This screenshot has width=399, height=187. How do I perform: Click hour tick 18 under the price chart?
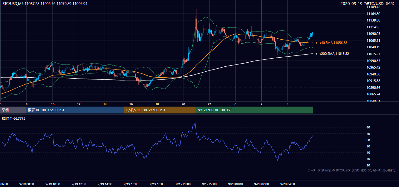(x=157, y=104)
